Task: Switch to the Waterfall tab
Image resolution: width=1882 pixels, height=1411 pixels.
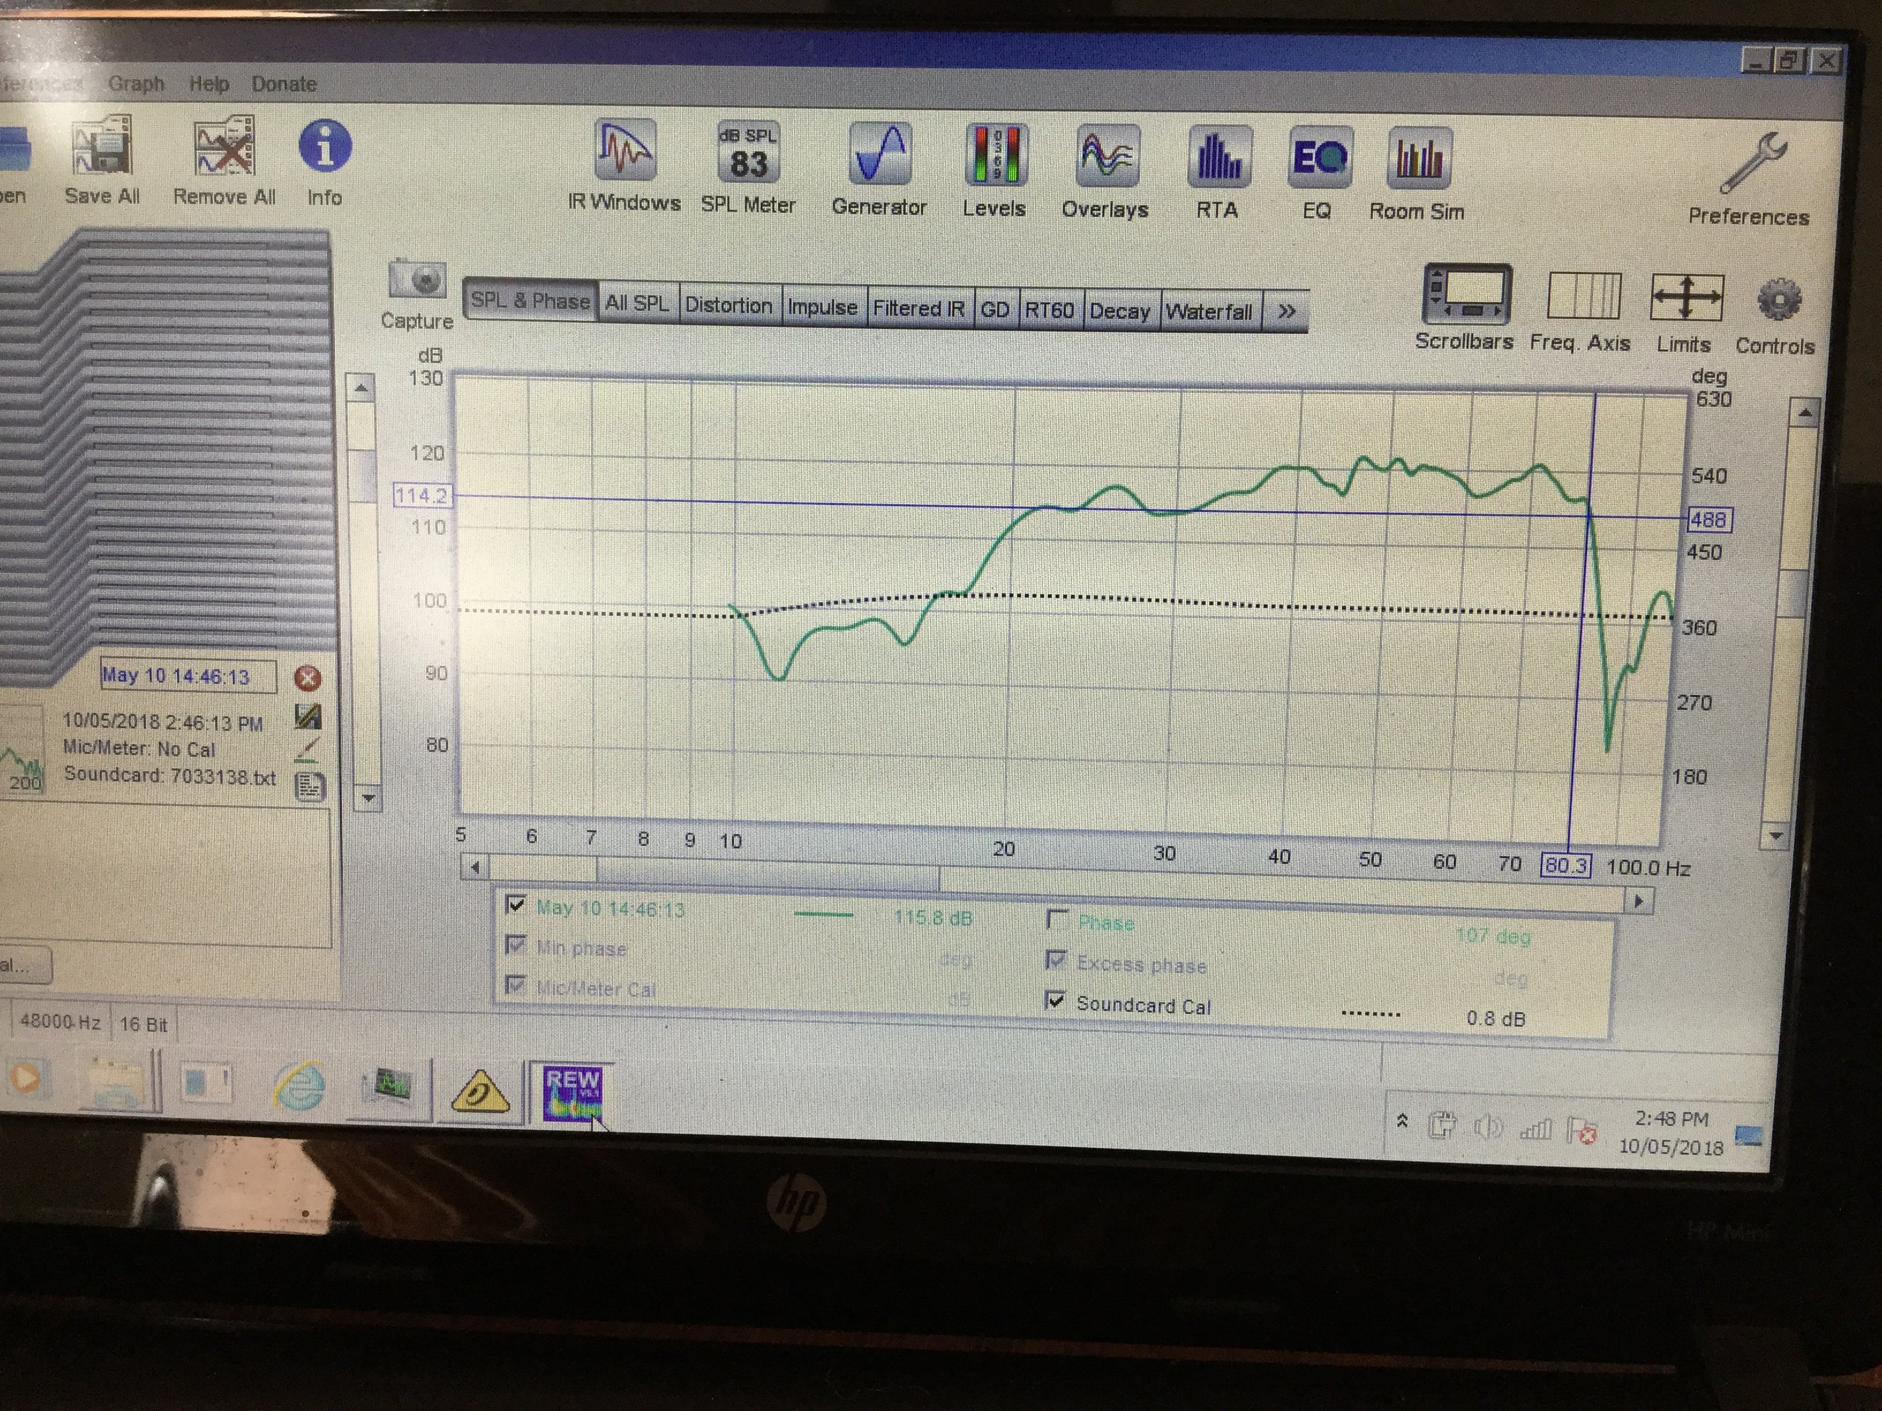Action: 1209,312
